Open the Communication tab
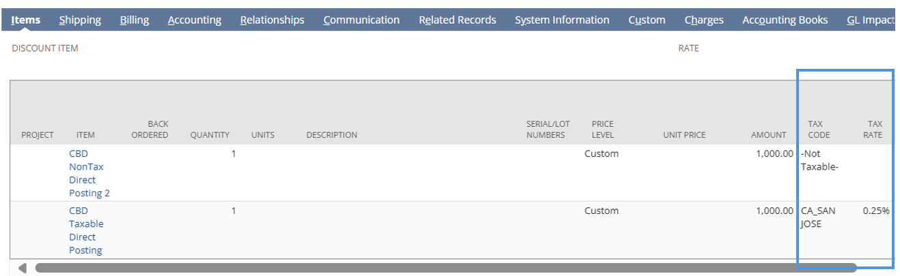The image size is (900, 276). tap(362, 20)
